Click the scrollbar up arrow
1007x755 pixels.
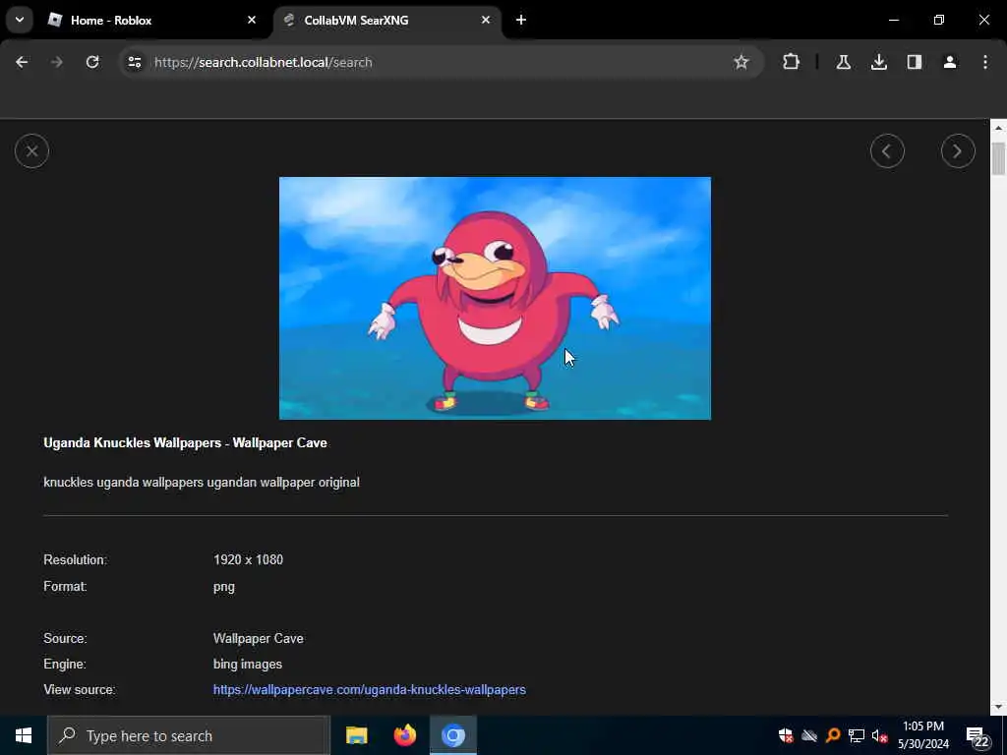(x=998, y=128)
